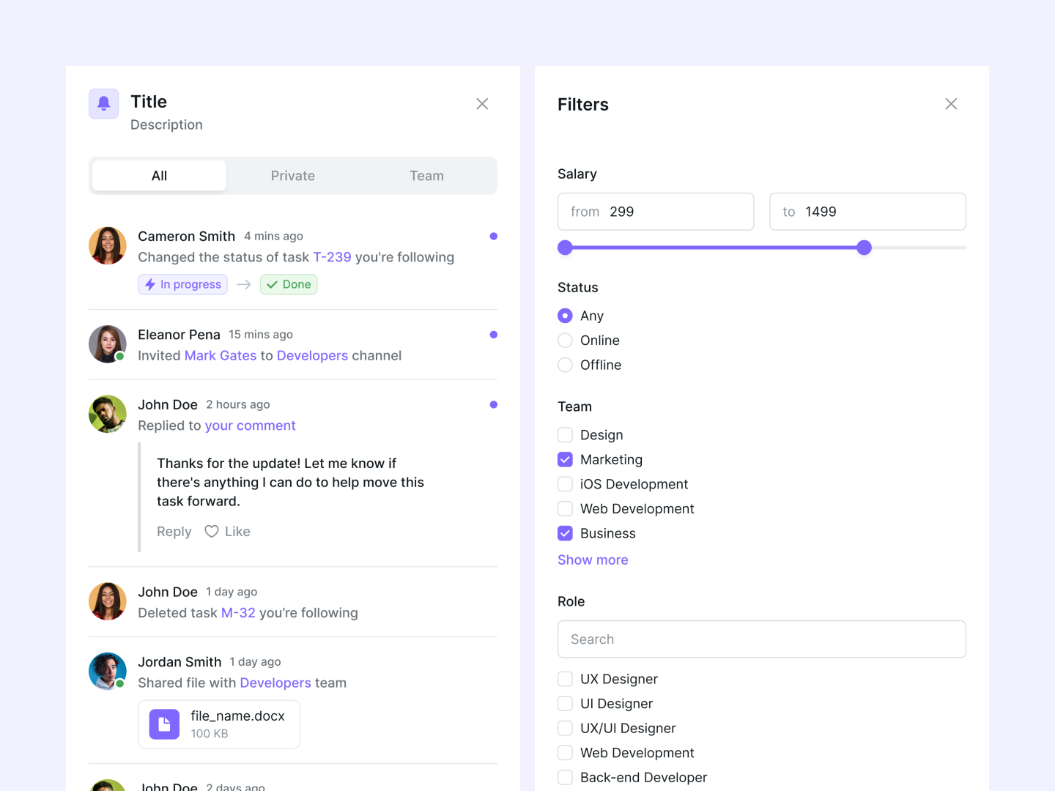Click the notification bell icon
Viewport: 1055px width, 791px height.
103,103
